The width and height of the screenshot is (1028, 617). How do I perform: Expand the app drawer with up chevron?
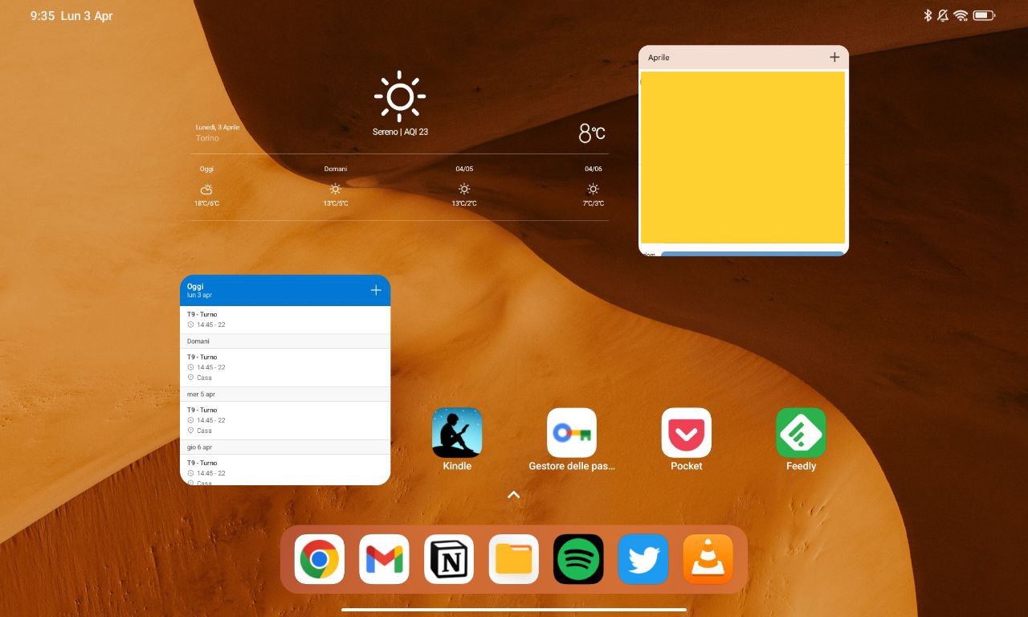pyautogui.click(x=514, y=495)
